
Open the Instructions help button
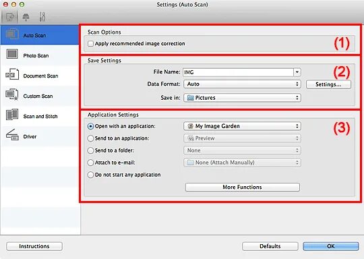coord(34,246)
